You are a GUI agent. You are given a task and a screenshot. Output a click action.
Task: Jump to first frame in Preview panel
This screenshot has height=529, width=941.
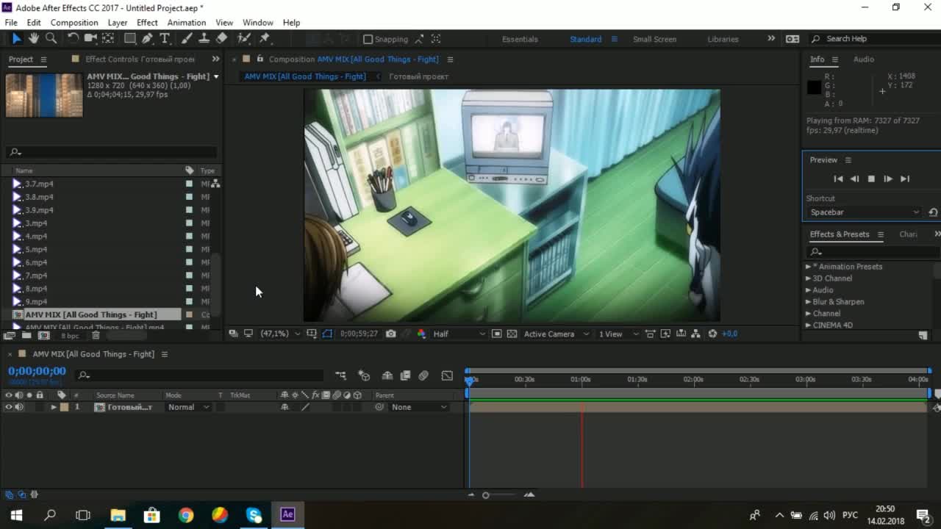point(837,179)
